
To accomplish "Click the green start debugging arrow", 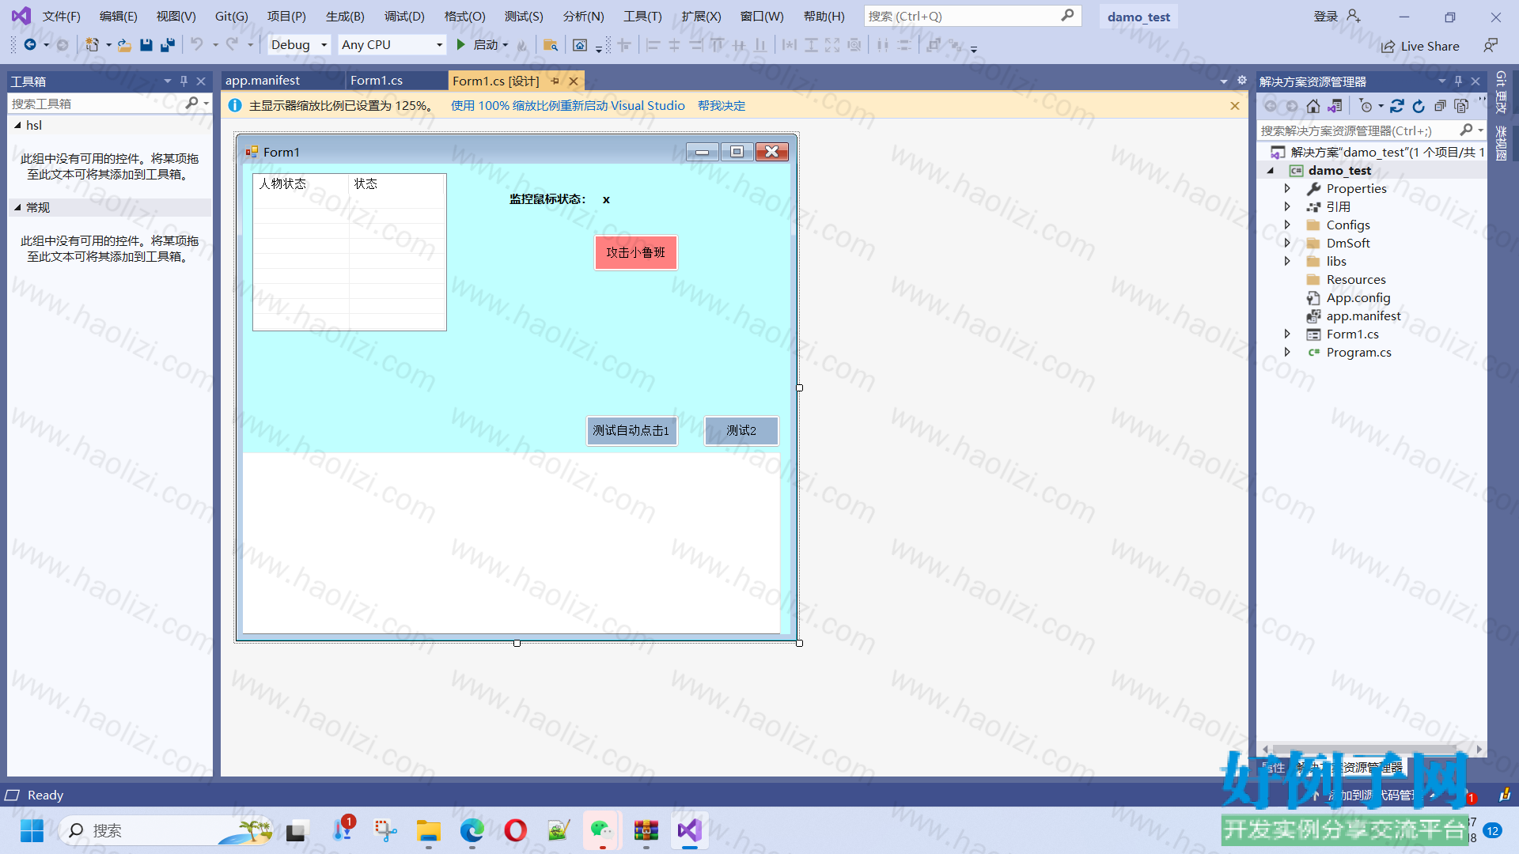I will [x=460, y=45].
